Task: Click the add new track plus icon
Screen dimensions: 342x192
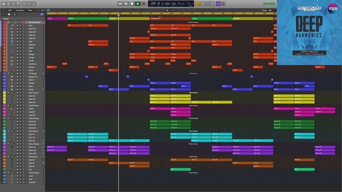Action: [x=4, y=14]
